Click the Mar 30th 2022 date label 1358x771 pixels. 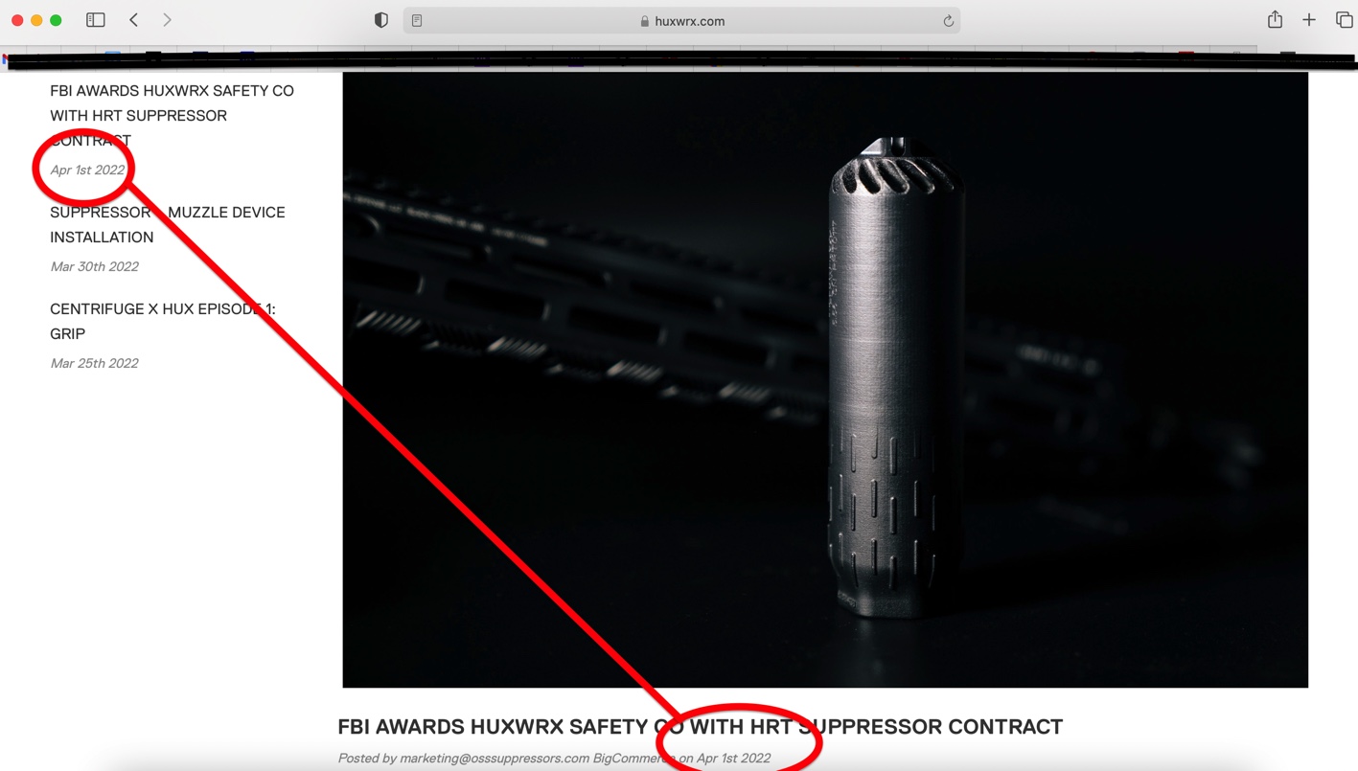pyautogui.click(x=94, y=266)
